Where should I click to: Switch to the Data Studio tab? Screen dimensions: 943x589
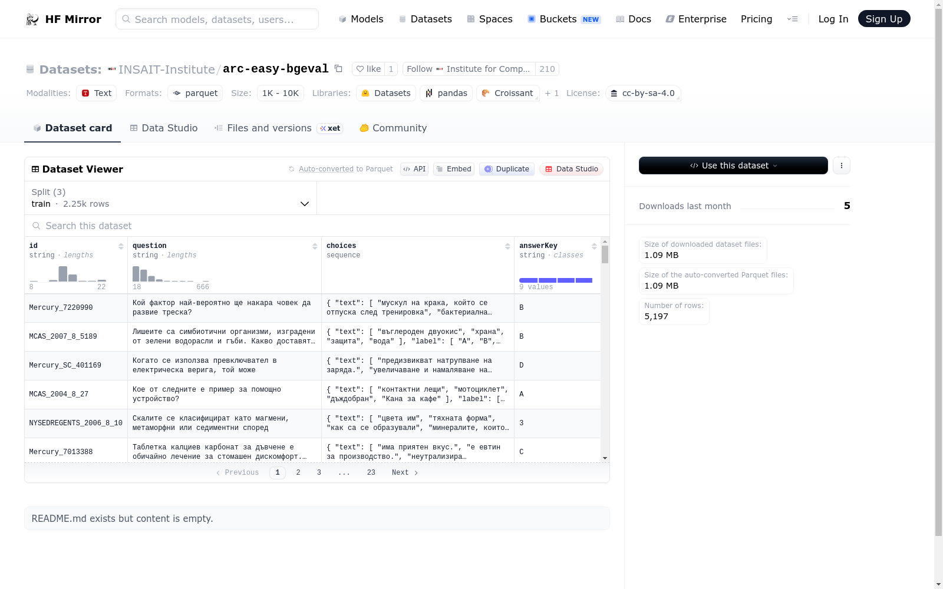click(x=164, y=128)
